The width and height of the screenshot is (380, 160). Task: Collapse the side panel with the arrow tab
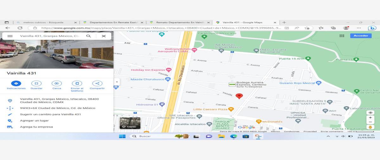coord(117,82)
